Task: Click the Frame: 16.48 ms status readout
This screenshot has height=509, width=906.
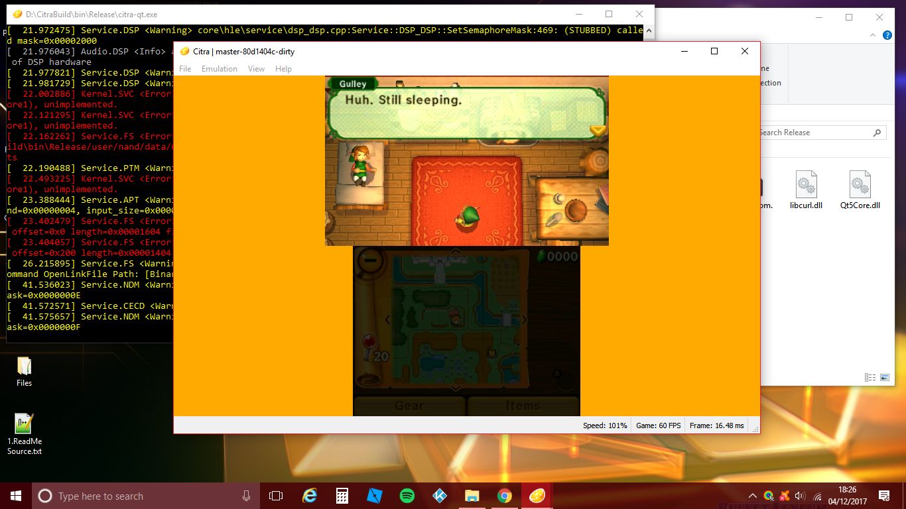Action: [717, 425]
